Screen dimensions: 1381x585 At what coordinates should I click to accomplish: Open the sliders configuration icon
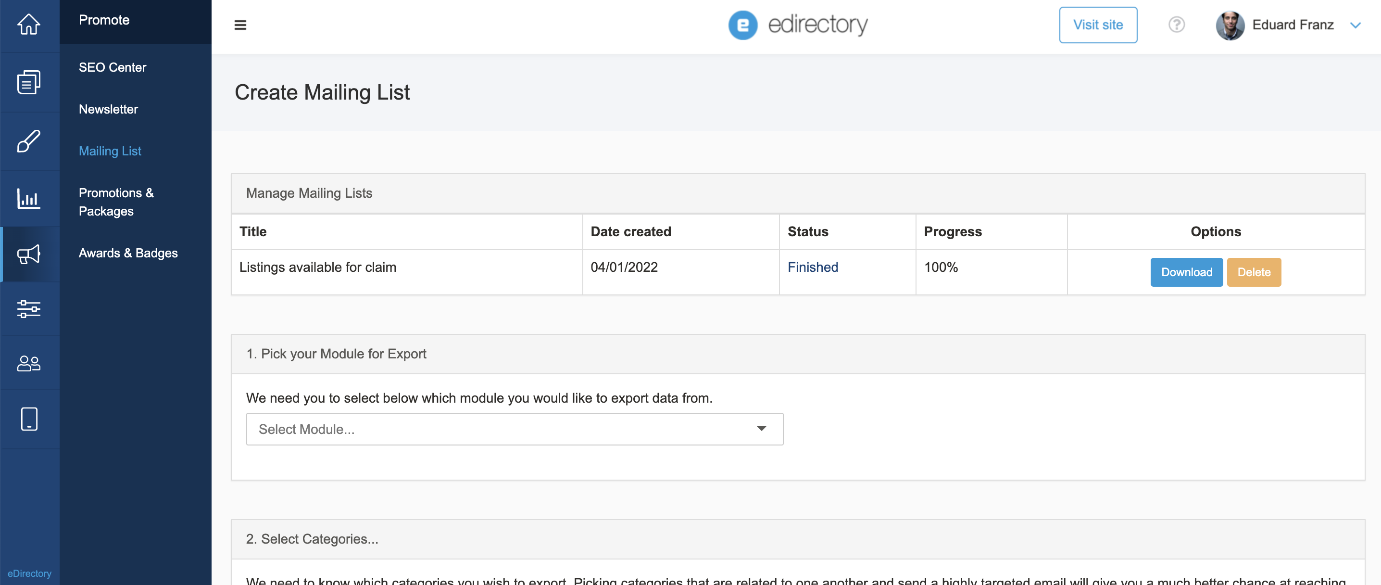pos(29,309)
